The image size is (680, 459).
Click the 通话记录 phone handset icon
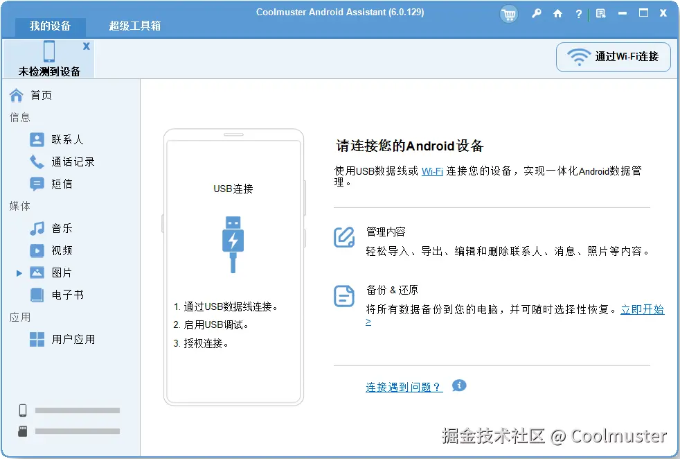point(37,162)
